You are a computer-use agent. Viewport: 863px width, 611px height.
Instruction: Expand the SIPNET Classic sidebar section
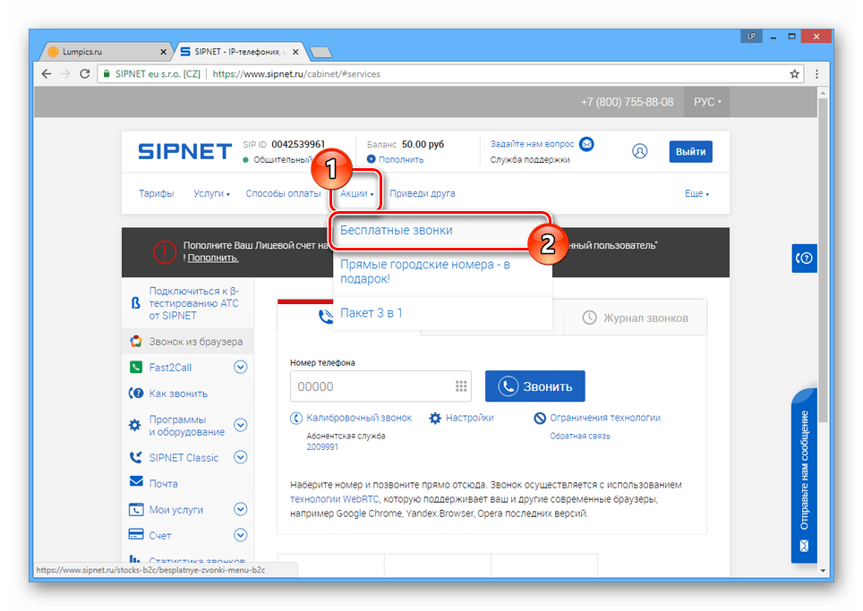240,457
